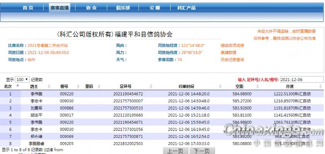This screenshot has height=154, width=325.
Task: Open the 首页 menu item
Action: (x=28, y=8)
